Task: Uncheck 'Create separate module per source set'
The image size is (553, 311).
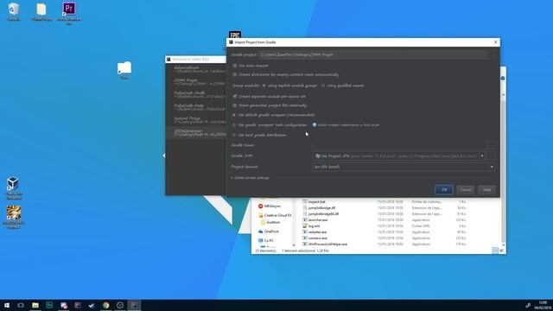Action: coord(235,96)
